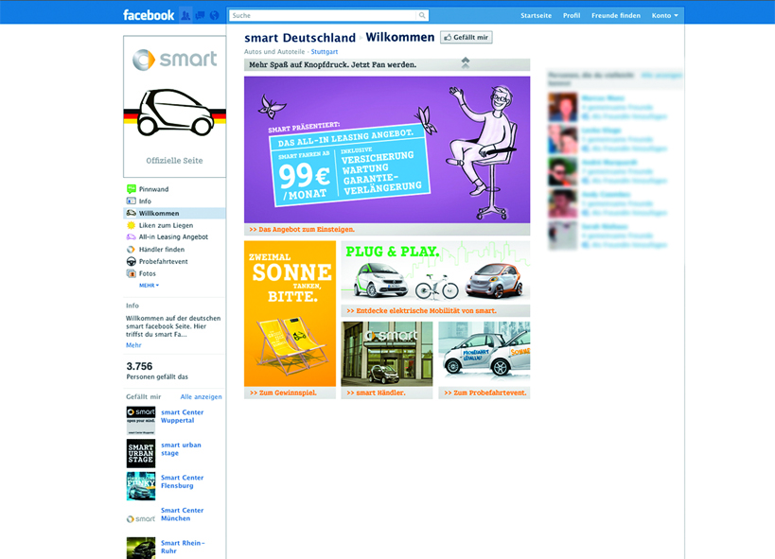Click Info tab in sidebar
775x559 pixels.
[145, 201]
